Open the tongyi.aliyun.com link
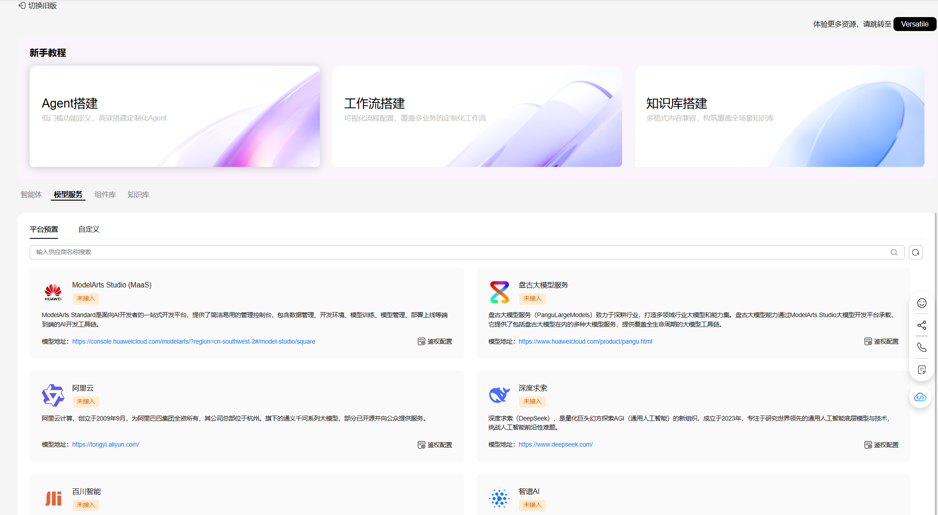938x515 pixels. pyautogui.click(x=106, y=444)
